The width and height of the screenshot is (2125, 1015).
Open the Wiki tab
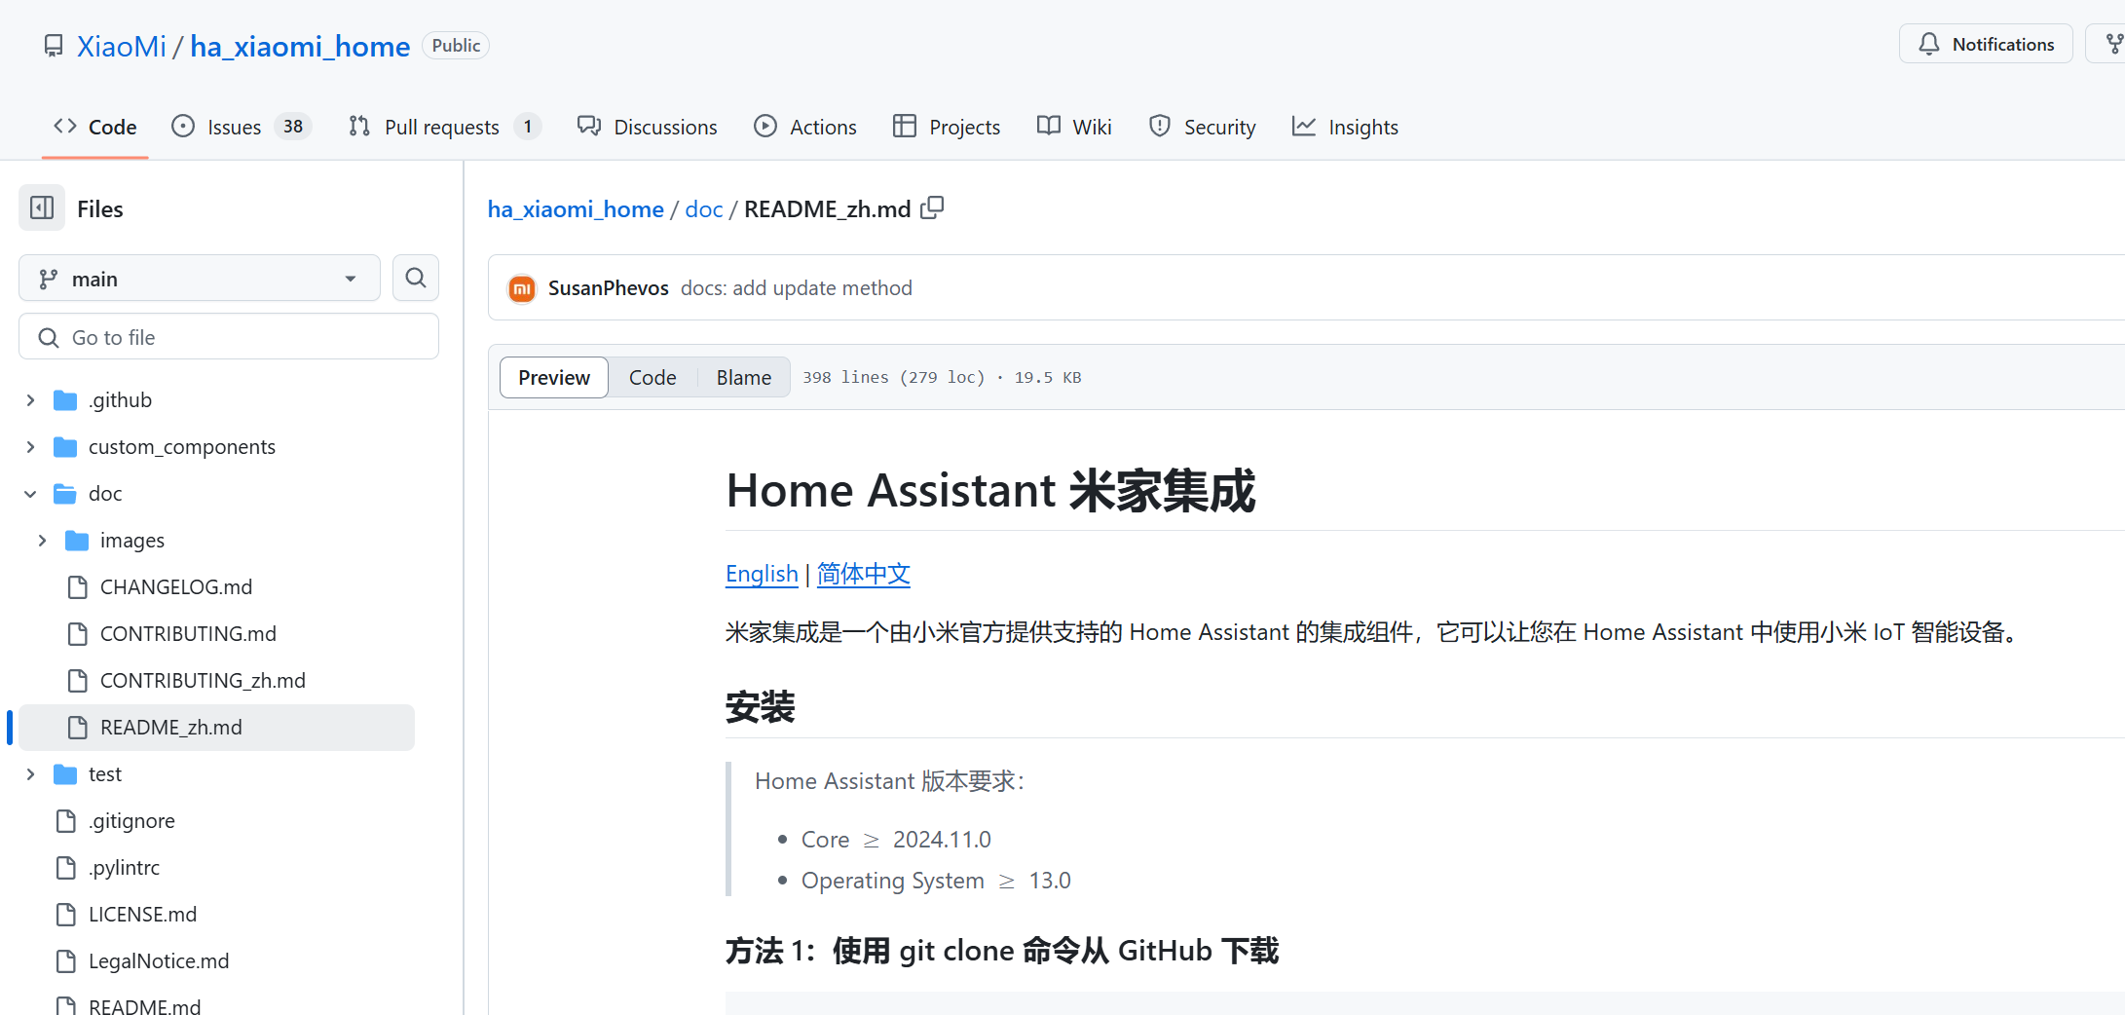(x=1074, y=127)
